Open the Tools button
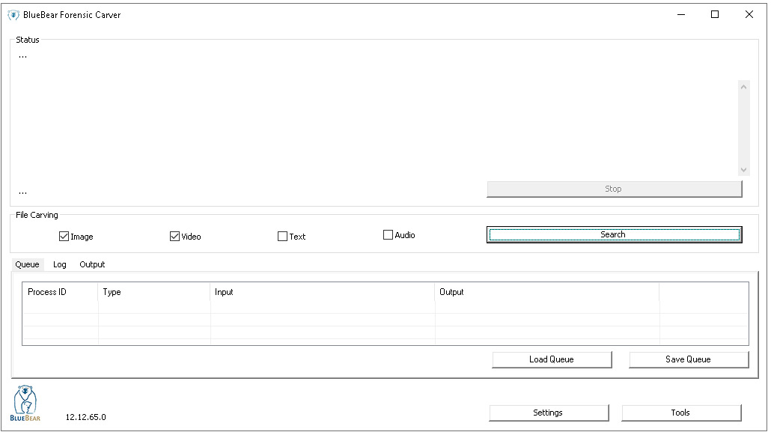 coord(681,413)
